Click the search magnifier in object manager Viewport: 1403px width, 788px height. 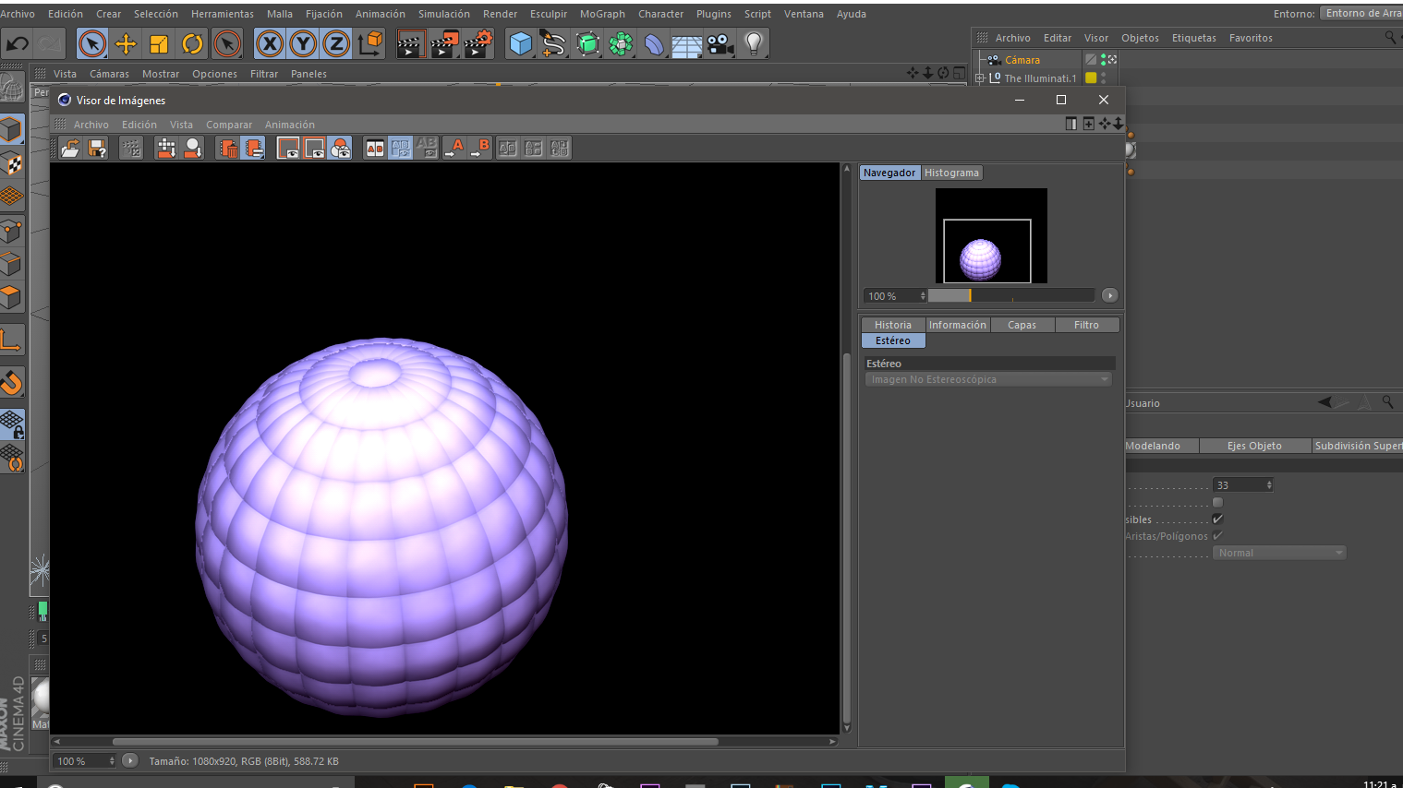(1390, 38)
